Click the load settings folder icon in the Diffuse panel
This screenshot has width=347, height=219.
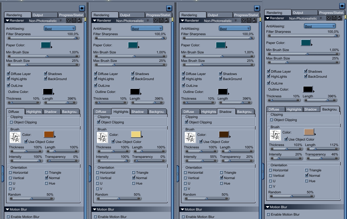[79, 20]
